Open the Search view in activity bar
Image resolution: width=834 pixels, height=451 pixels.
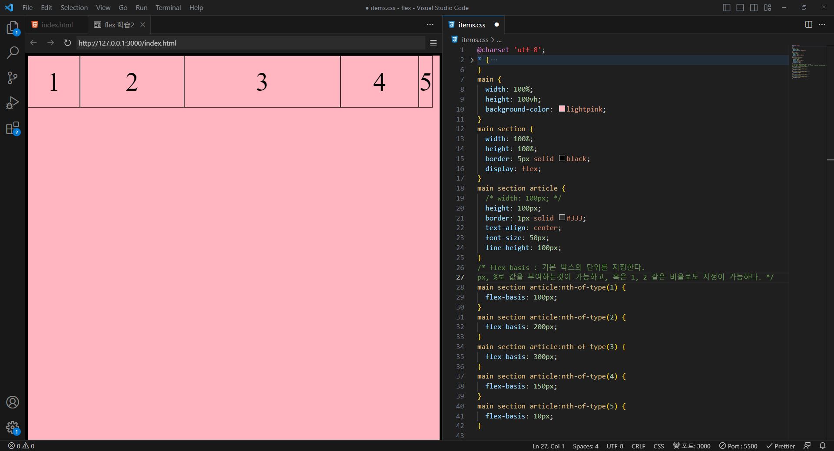tap(13, 53)
